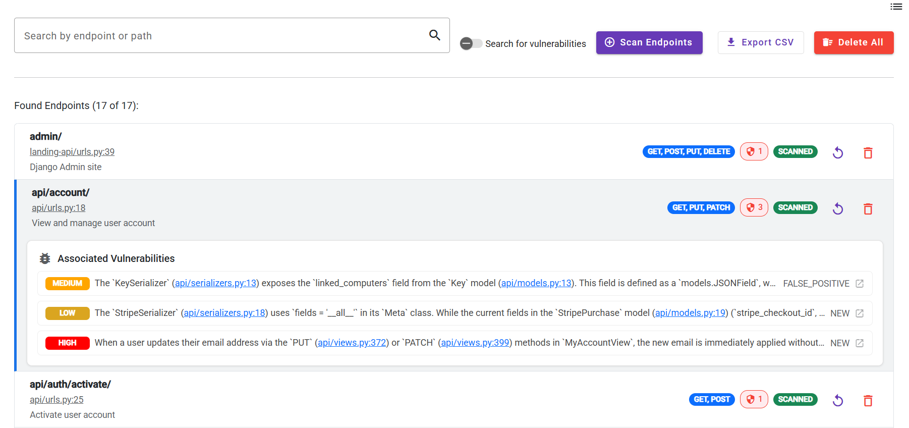Delete the api/account/ endpoint entry

(868, 208)
